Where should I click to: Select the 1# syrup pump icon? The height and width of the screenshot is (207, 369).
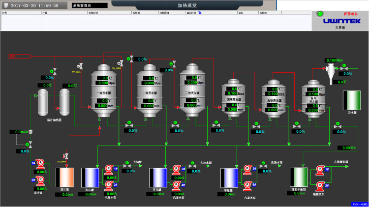click(x=320, y=170)
